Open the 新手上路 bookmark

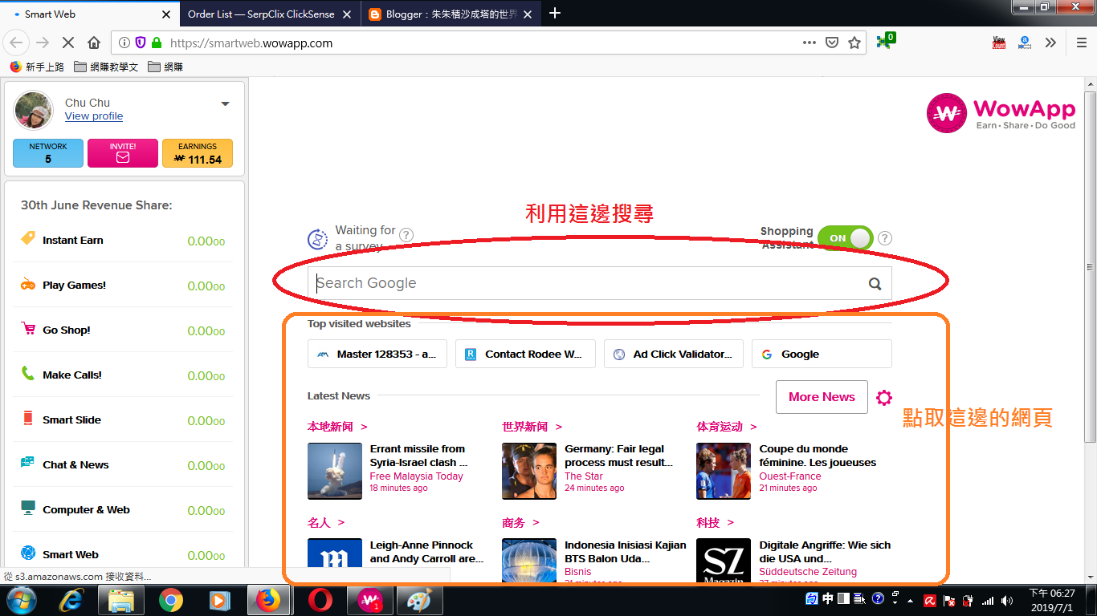[x=38, y=67]
